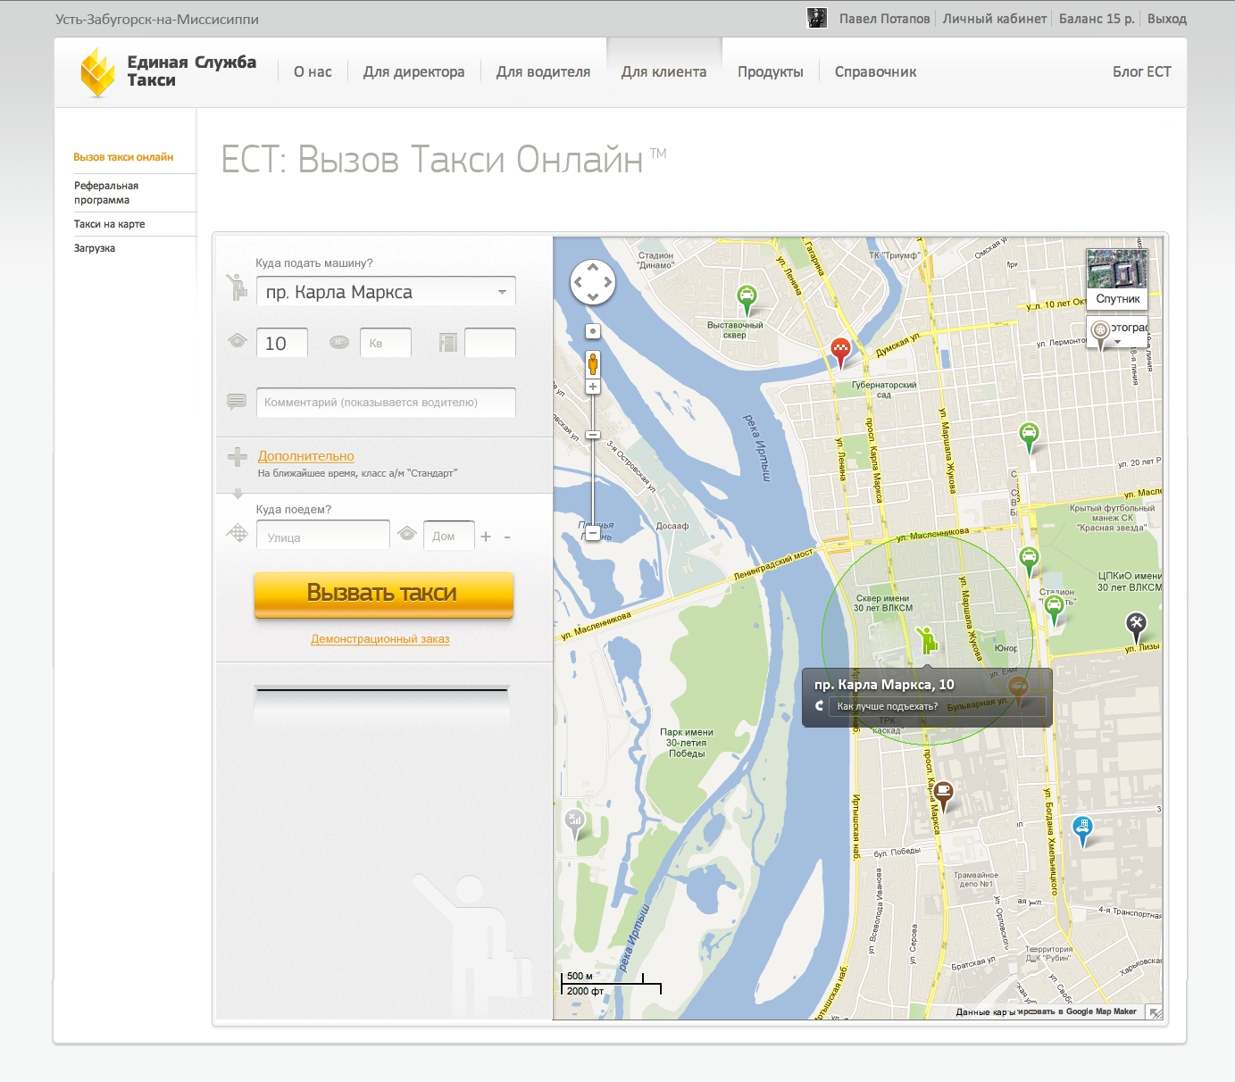
Task: Click the brown cafe marker on the map
Action: [x=943, y=795]
